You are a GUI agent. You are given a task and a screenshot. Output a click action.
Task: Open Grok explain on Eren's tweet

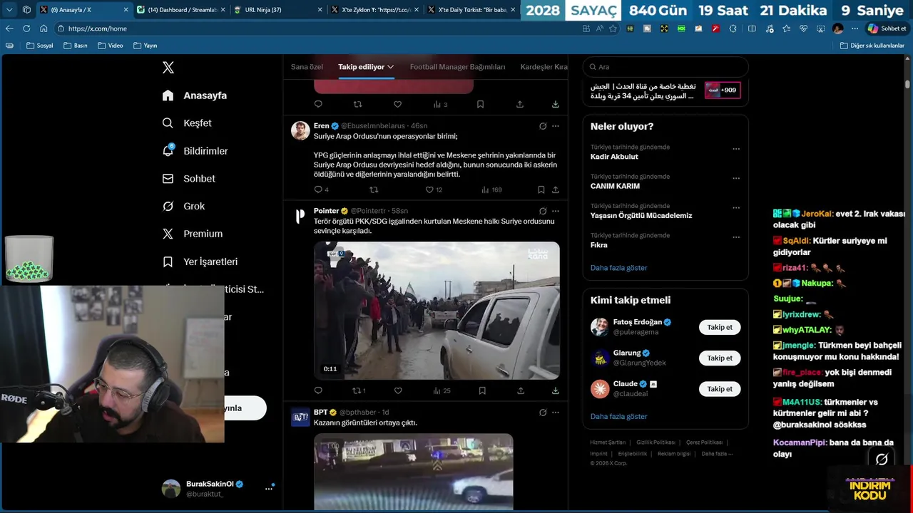(x=543, y=126)
